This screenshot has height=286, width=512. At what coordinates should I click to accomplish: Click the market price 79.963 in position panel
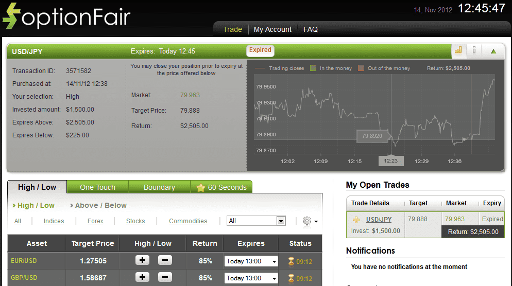pyautogui.click(x=190, y=95)
